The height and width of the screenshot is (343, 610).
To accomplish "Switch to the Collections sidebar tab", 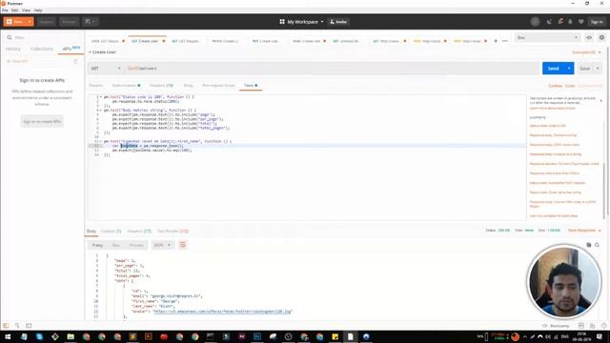I will click(x=42, y=49).
